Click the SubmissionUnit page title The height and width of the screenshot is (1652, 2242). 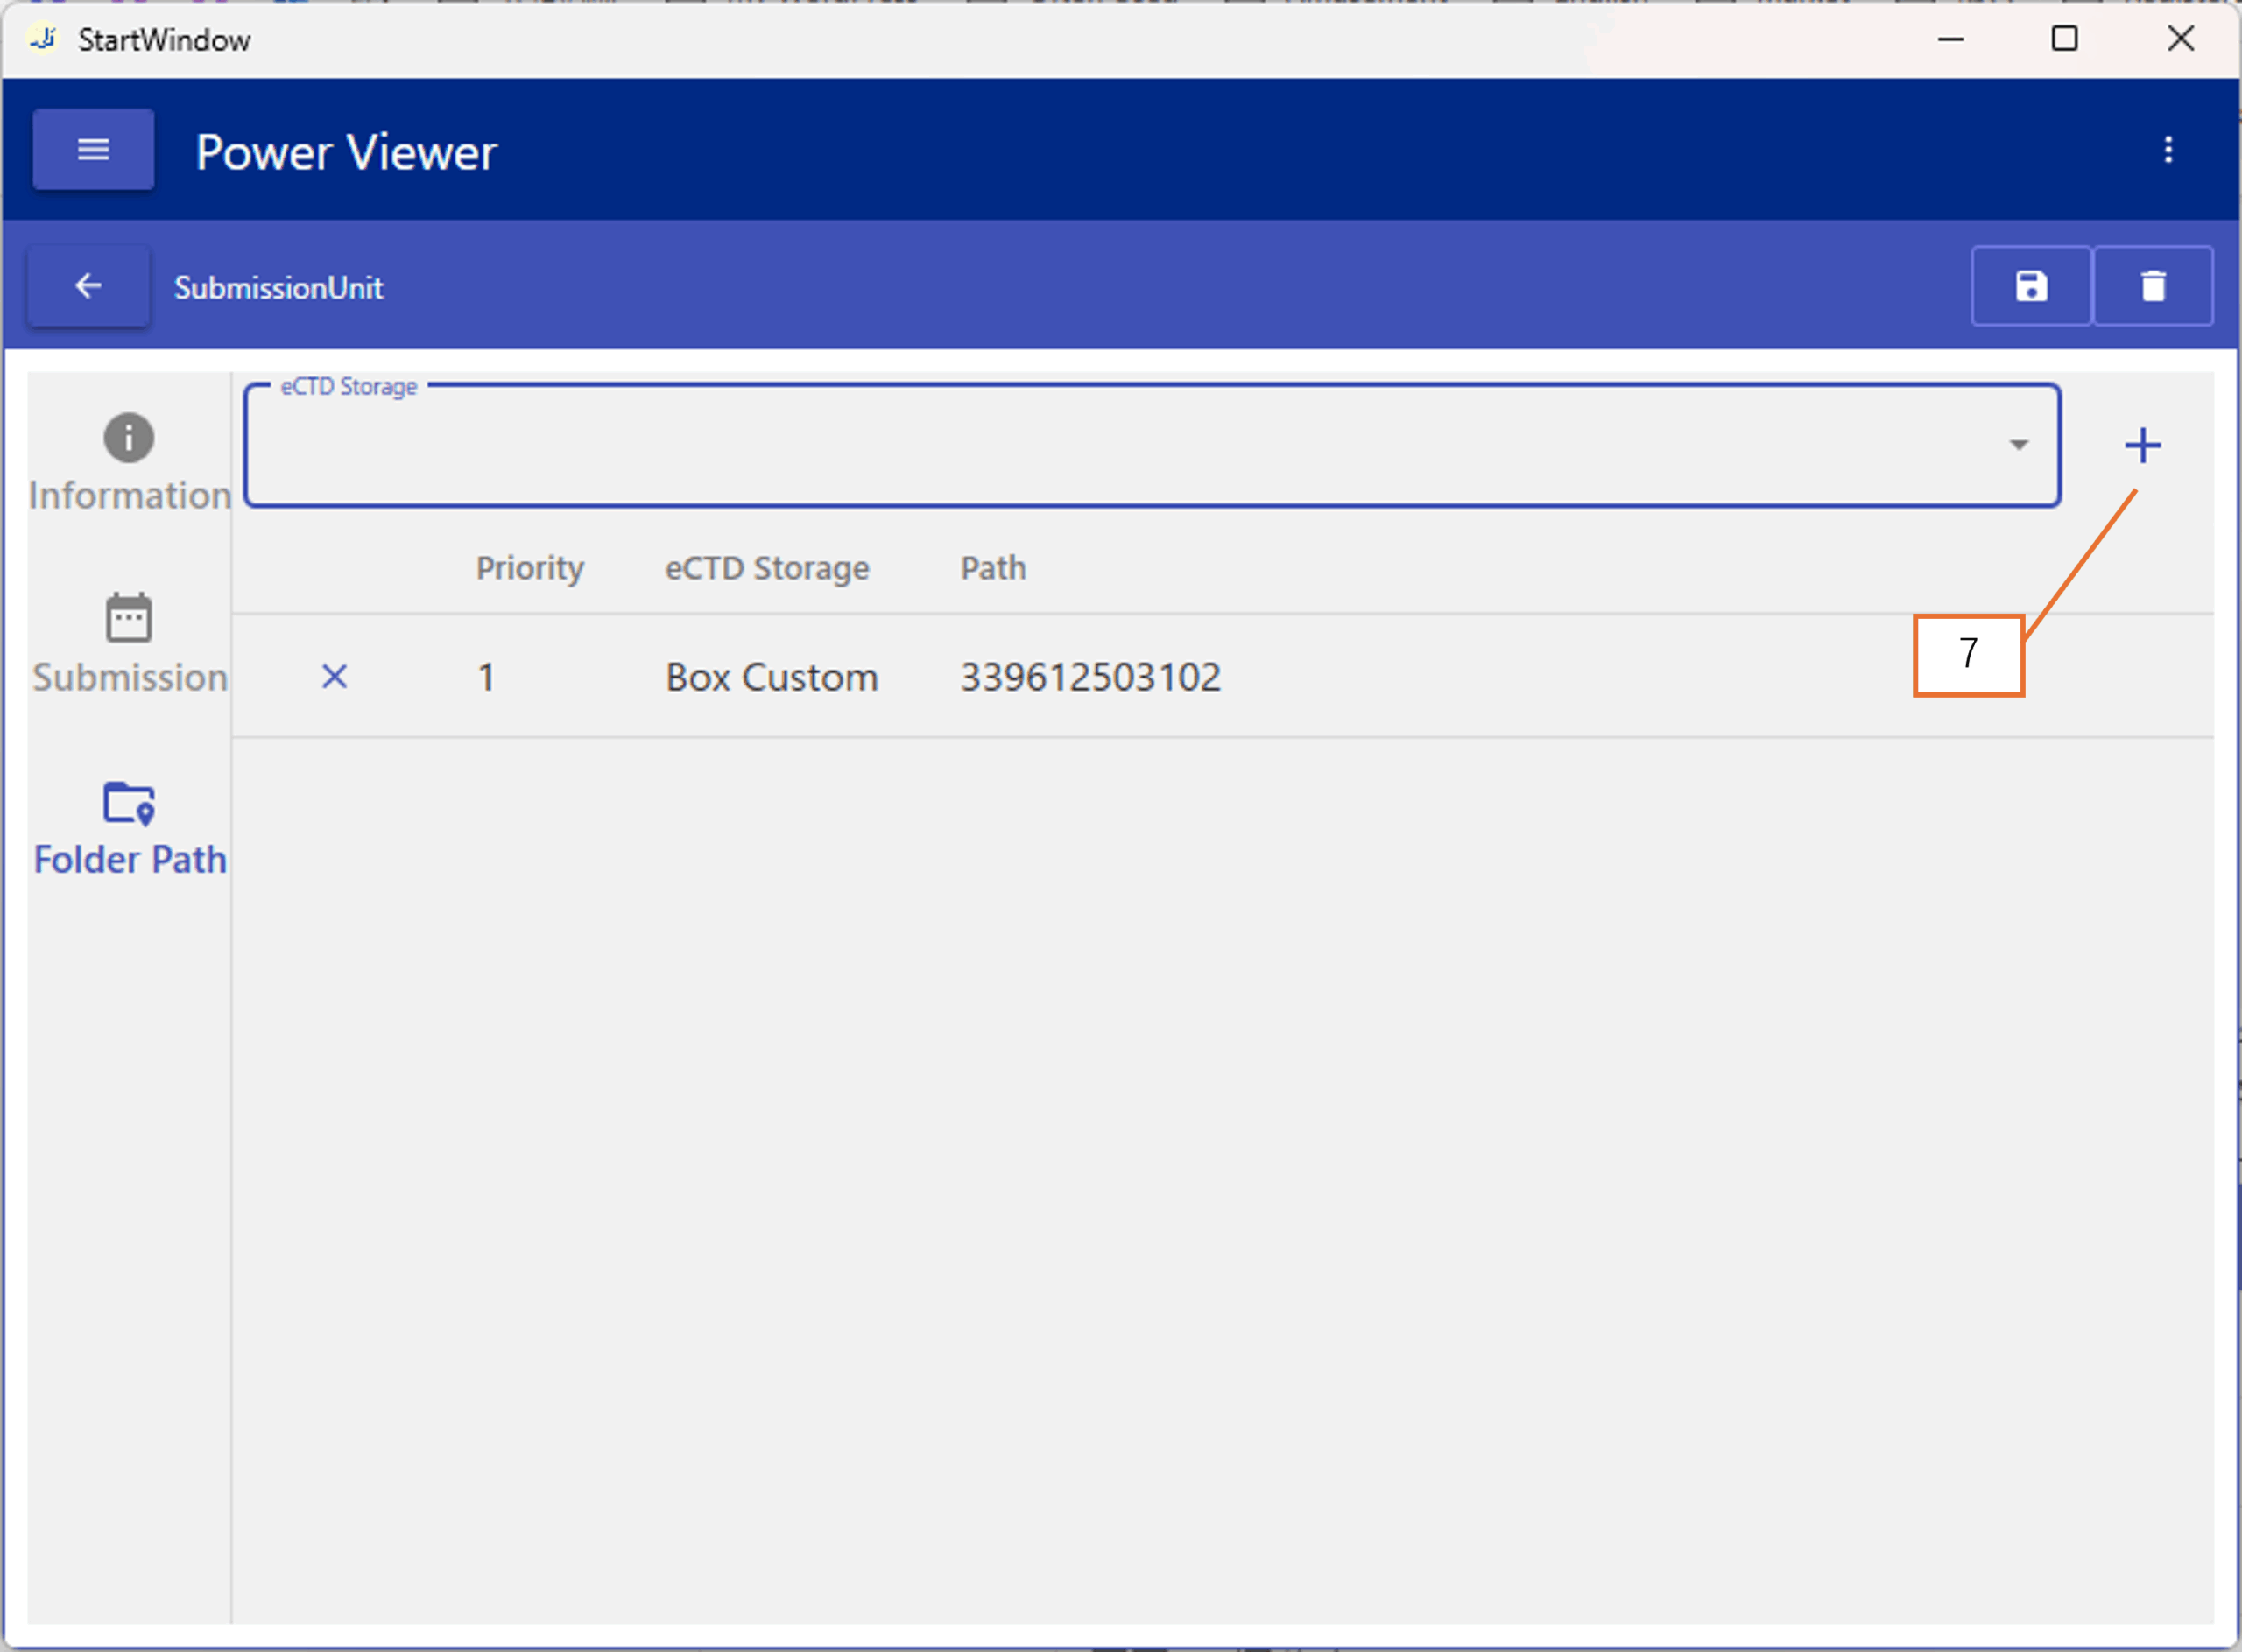point(278,288)
